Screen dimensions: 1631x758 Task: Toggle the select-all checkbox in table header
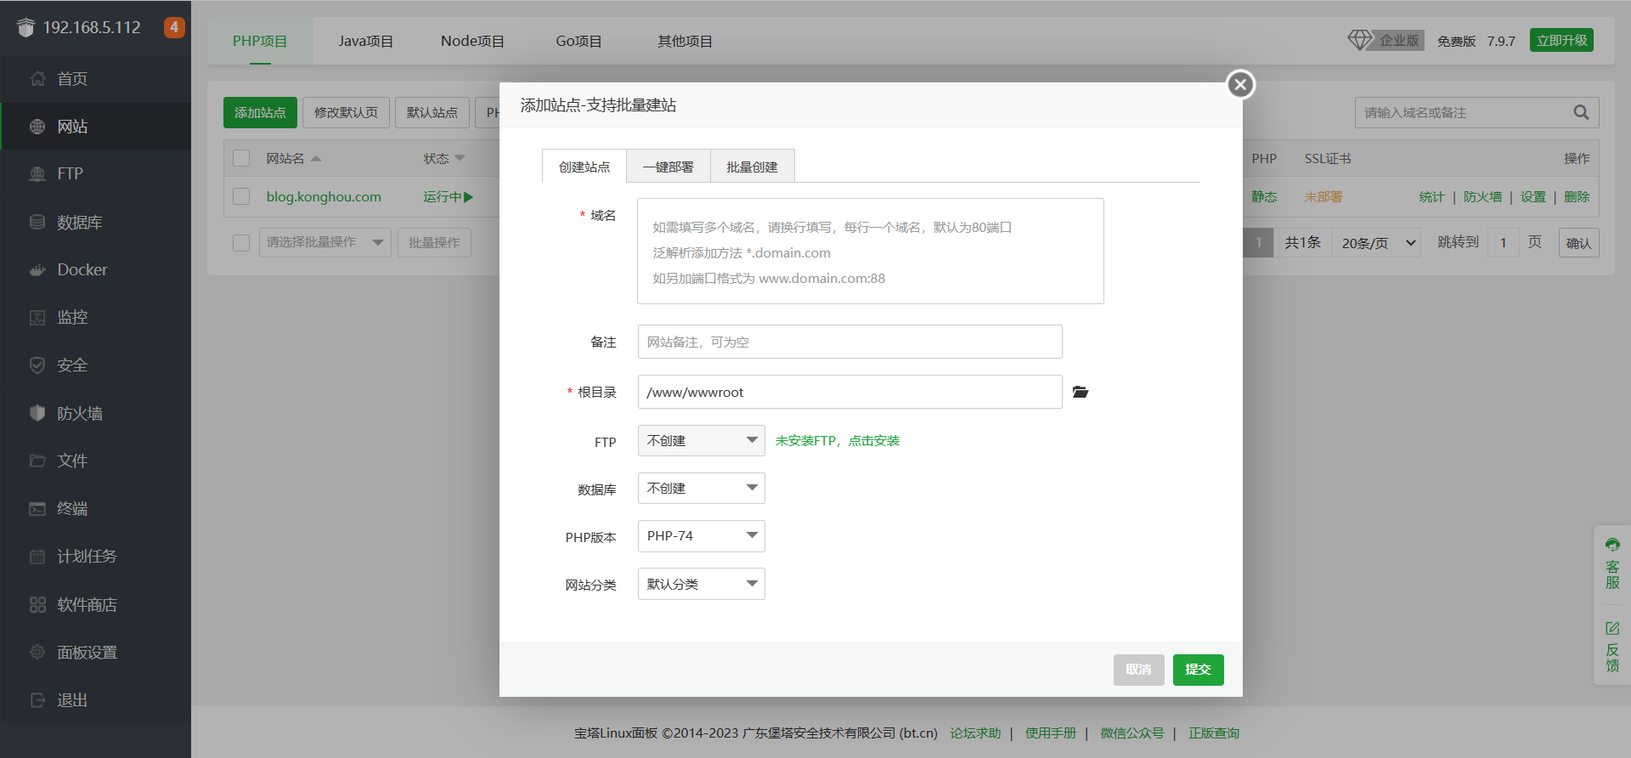(241, 158)
